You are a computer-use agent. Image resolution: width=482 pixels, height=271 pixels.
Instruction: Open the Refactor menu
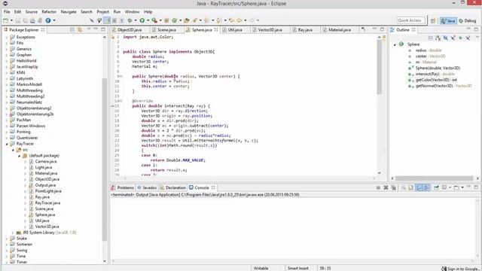49,12
